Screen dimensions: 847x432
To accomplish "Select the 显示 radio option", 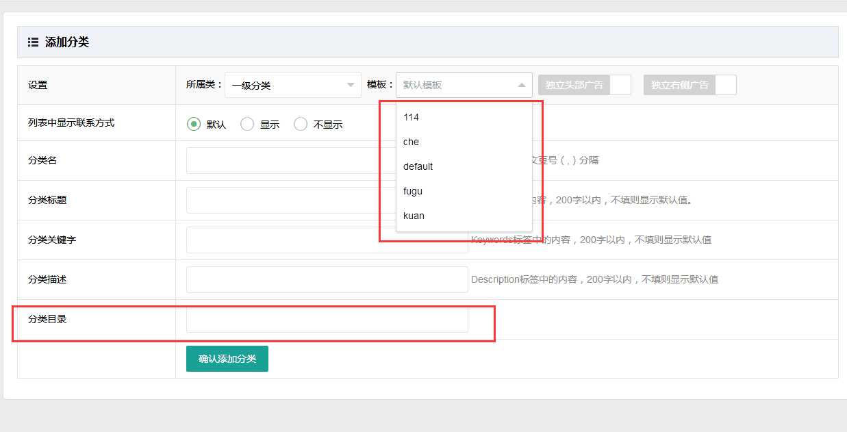I will point(247,124).
